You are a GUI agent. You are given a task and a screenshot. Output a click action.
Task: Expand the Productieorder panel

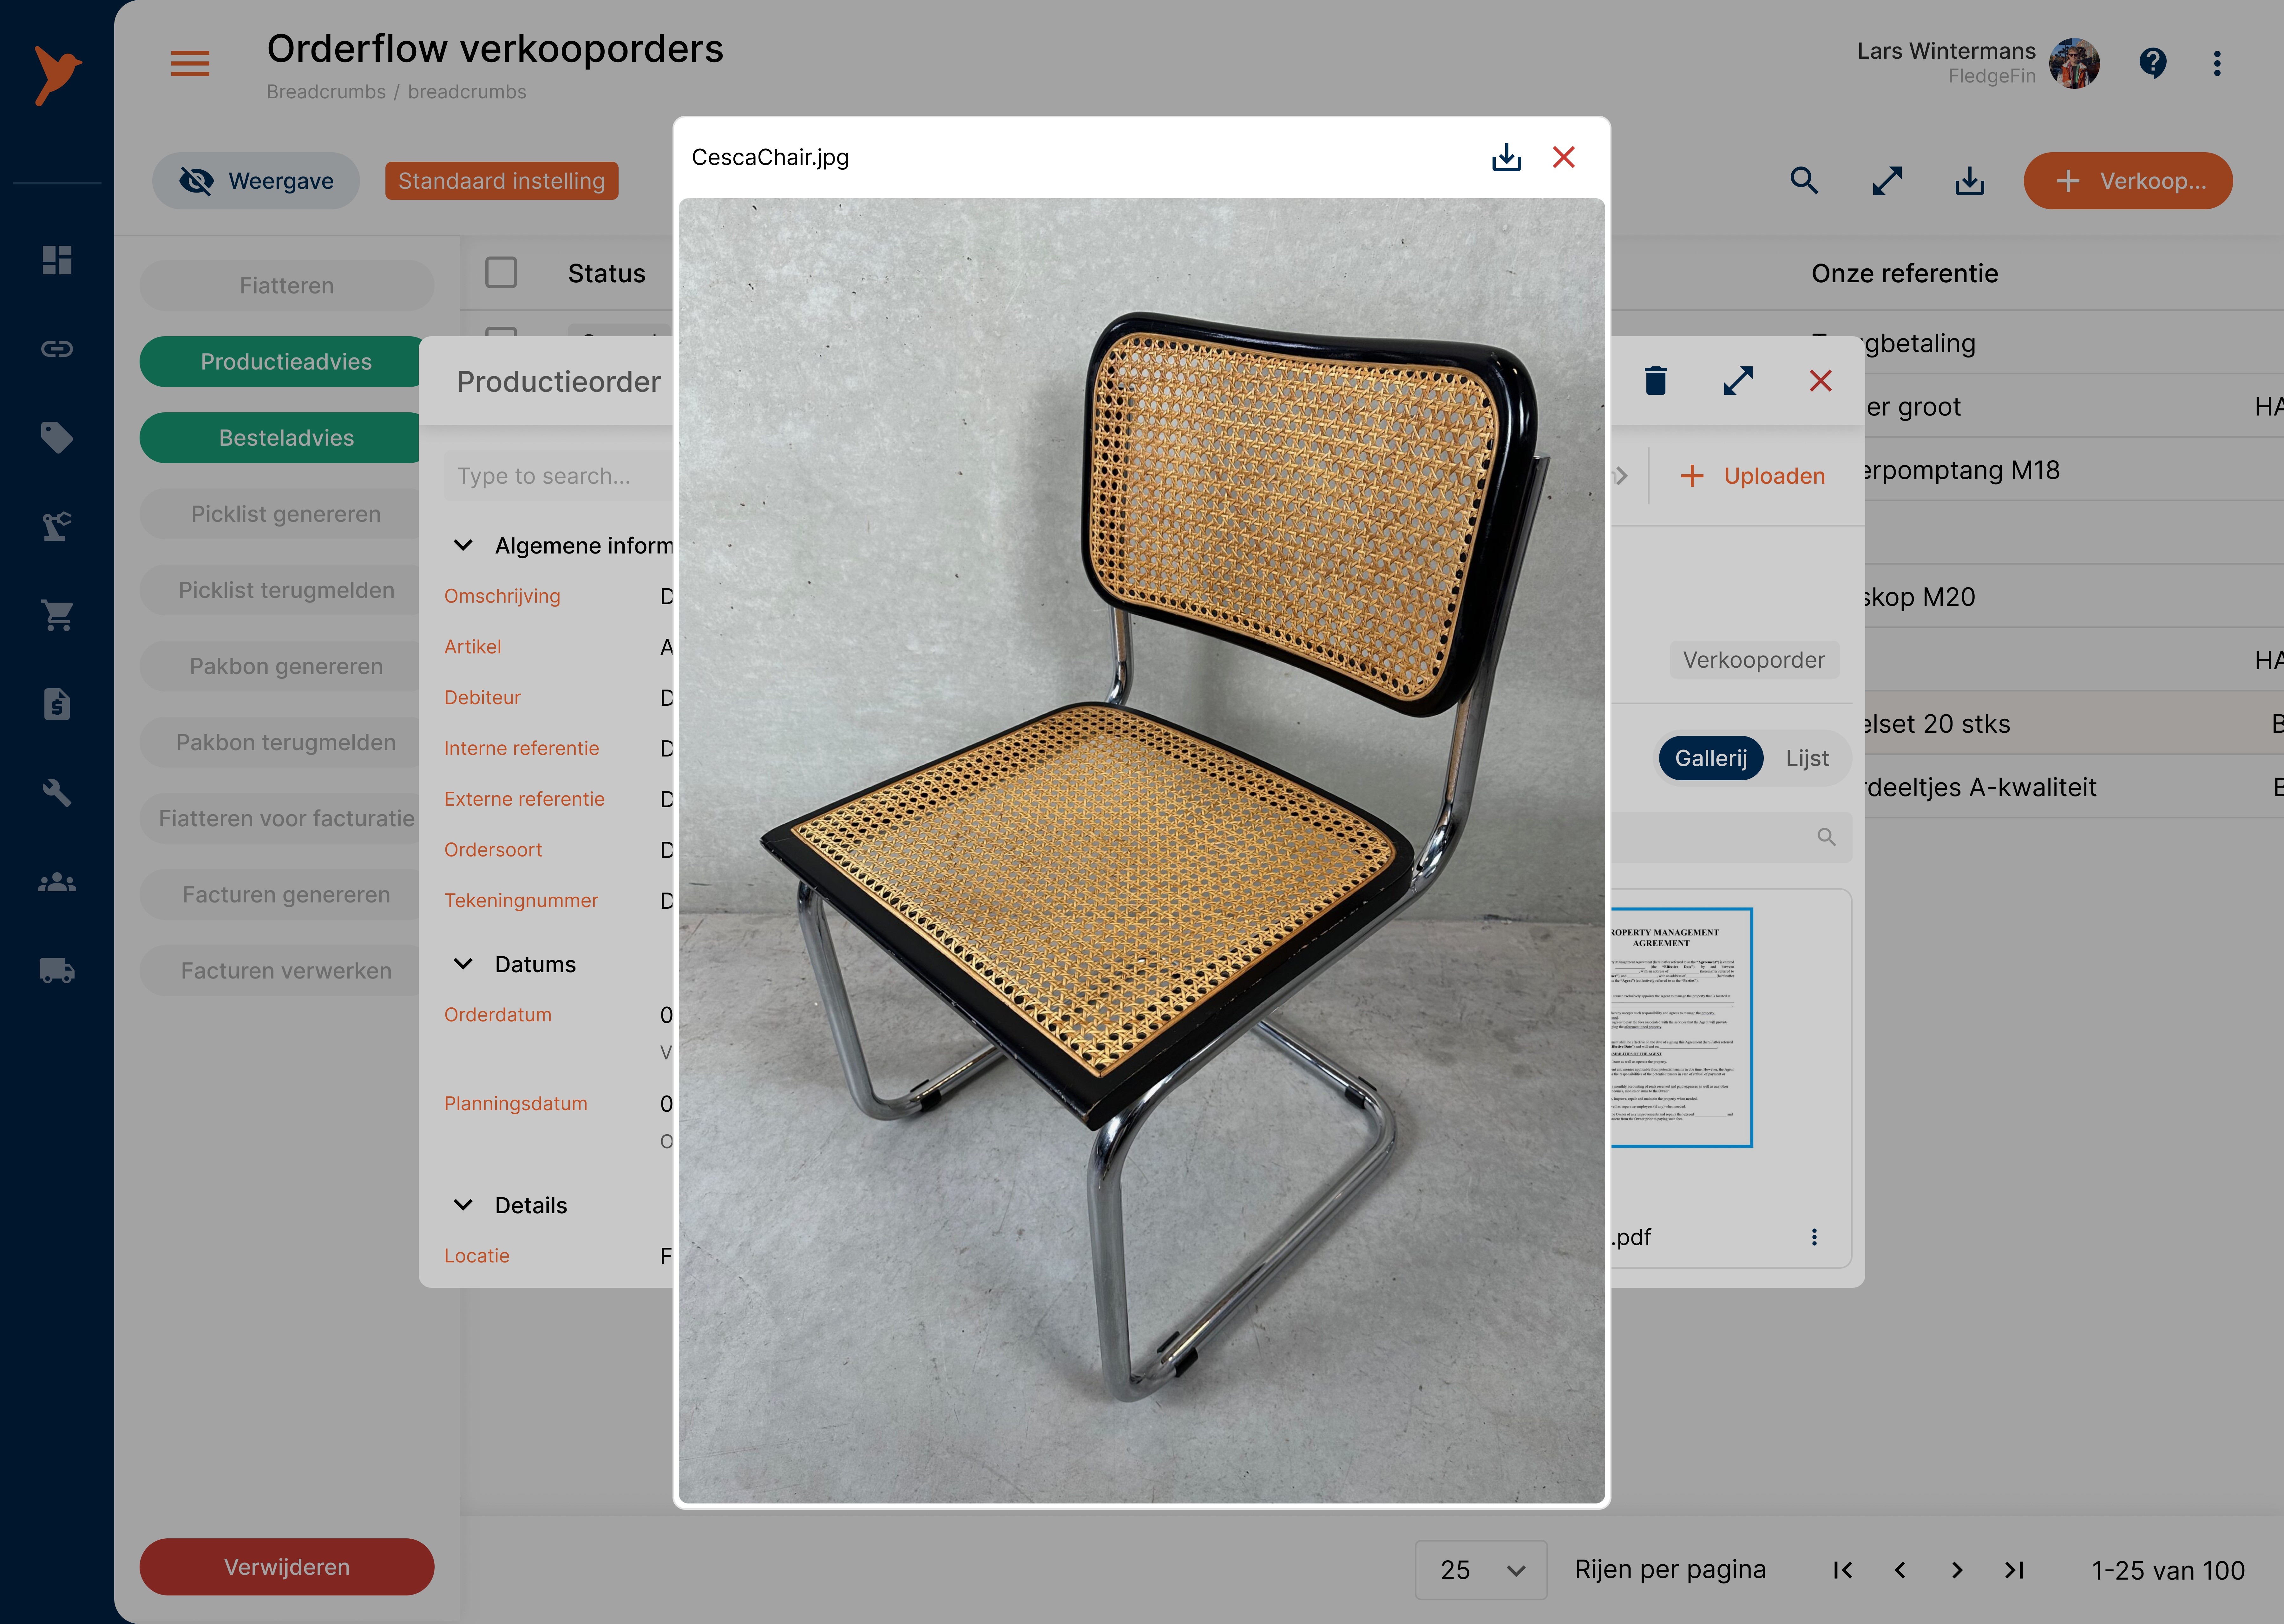click(1738, 381)
